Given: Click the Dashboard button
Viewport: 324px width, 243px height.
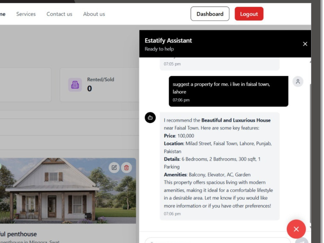Looking at the screenshot, I should point(210,14).
